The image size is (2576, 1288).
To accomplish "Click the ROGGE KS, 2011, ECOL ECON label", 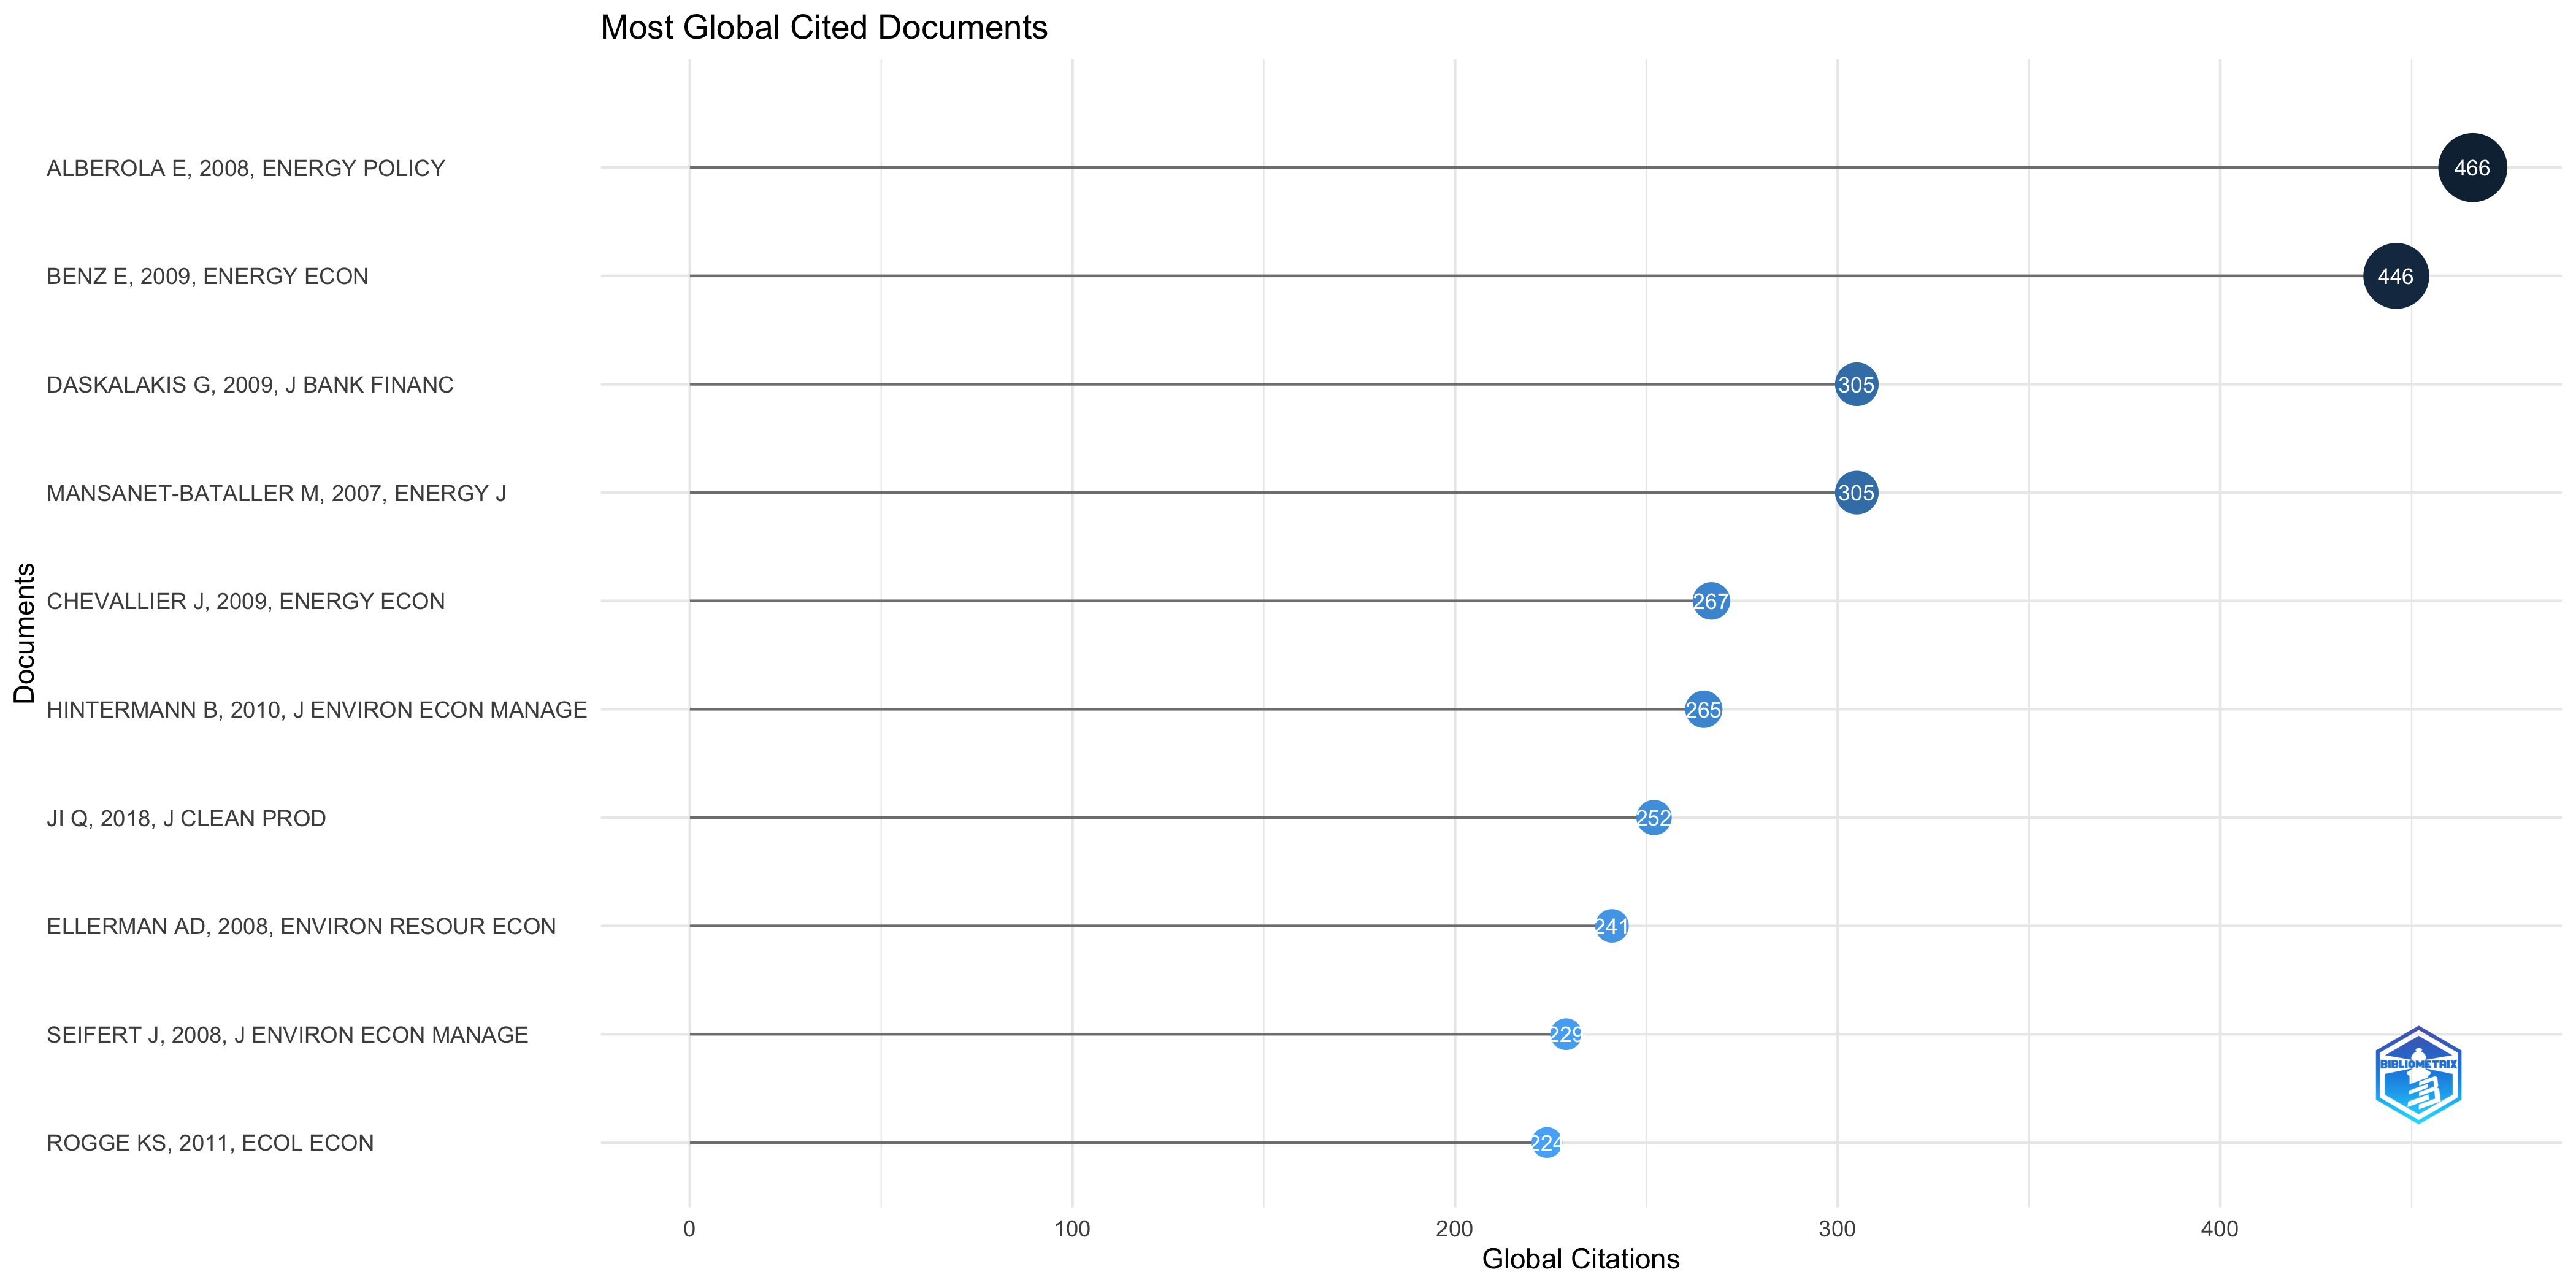I will [x=210, y=1143].
